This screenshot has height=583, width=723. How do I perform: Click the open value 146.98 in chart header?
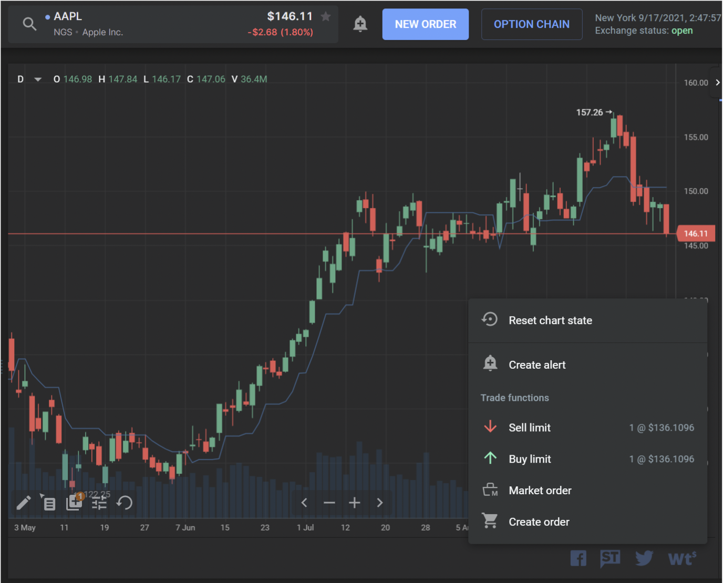[x=78, y=79]
